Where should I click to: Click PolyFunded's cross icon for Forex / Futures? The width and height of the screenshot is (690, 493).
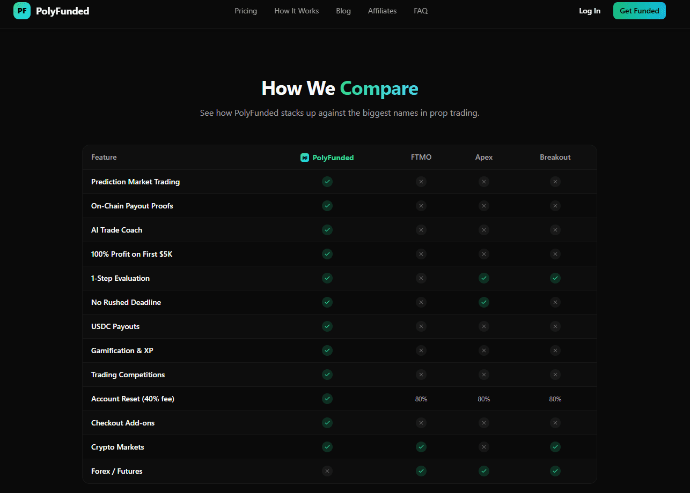(x=327, y=471)
